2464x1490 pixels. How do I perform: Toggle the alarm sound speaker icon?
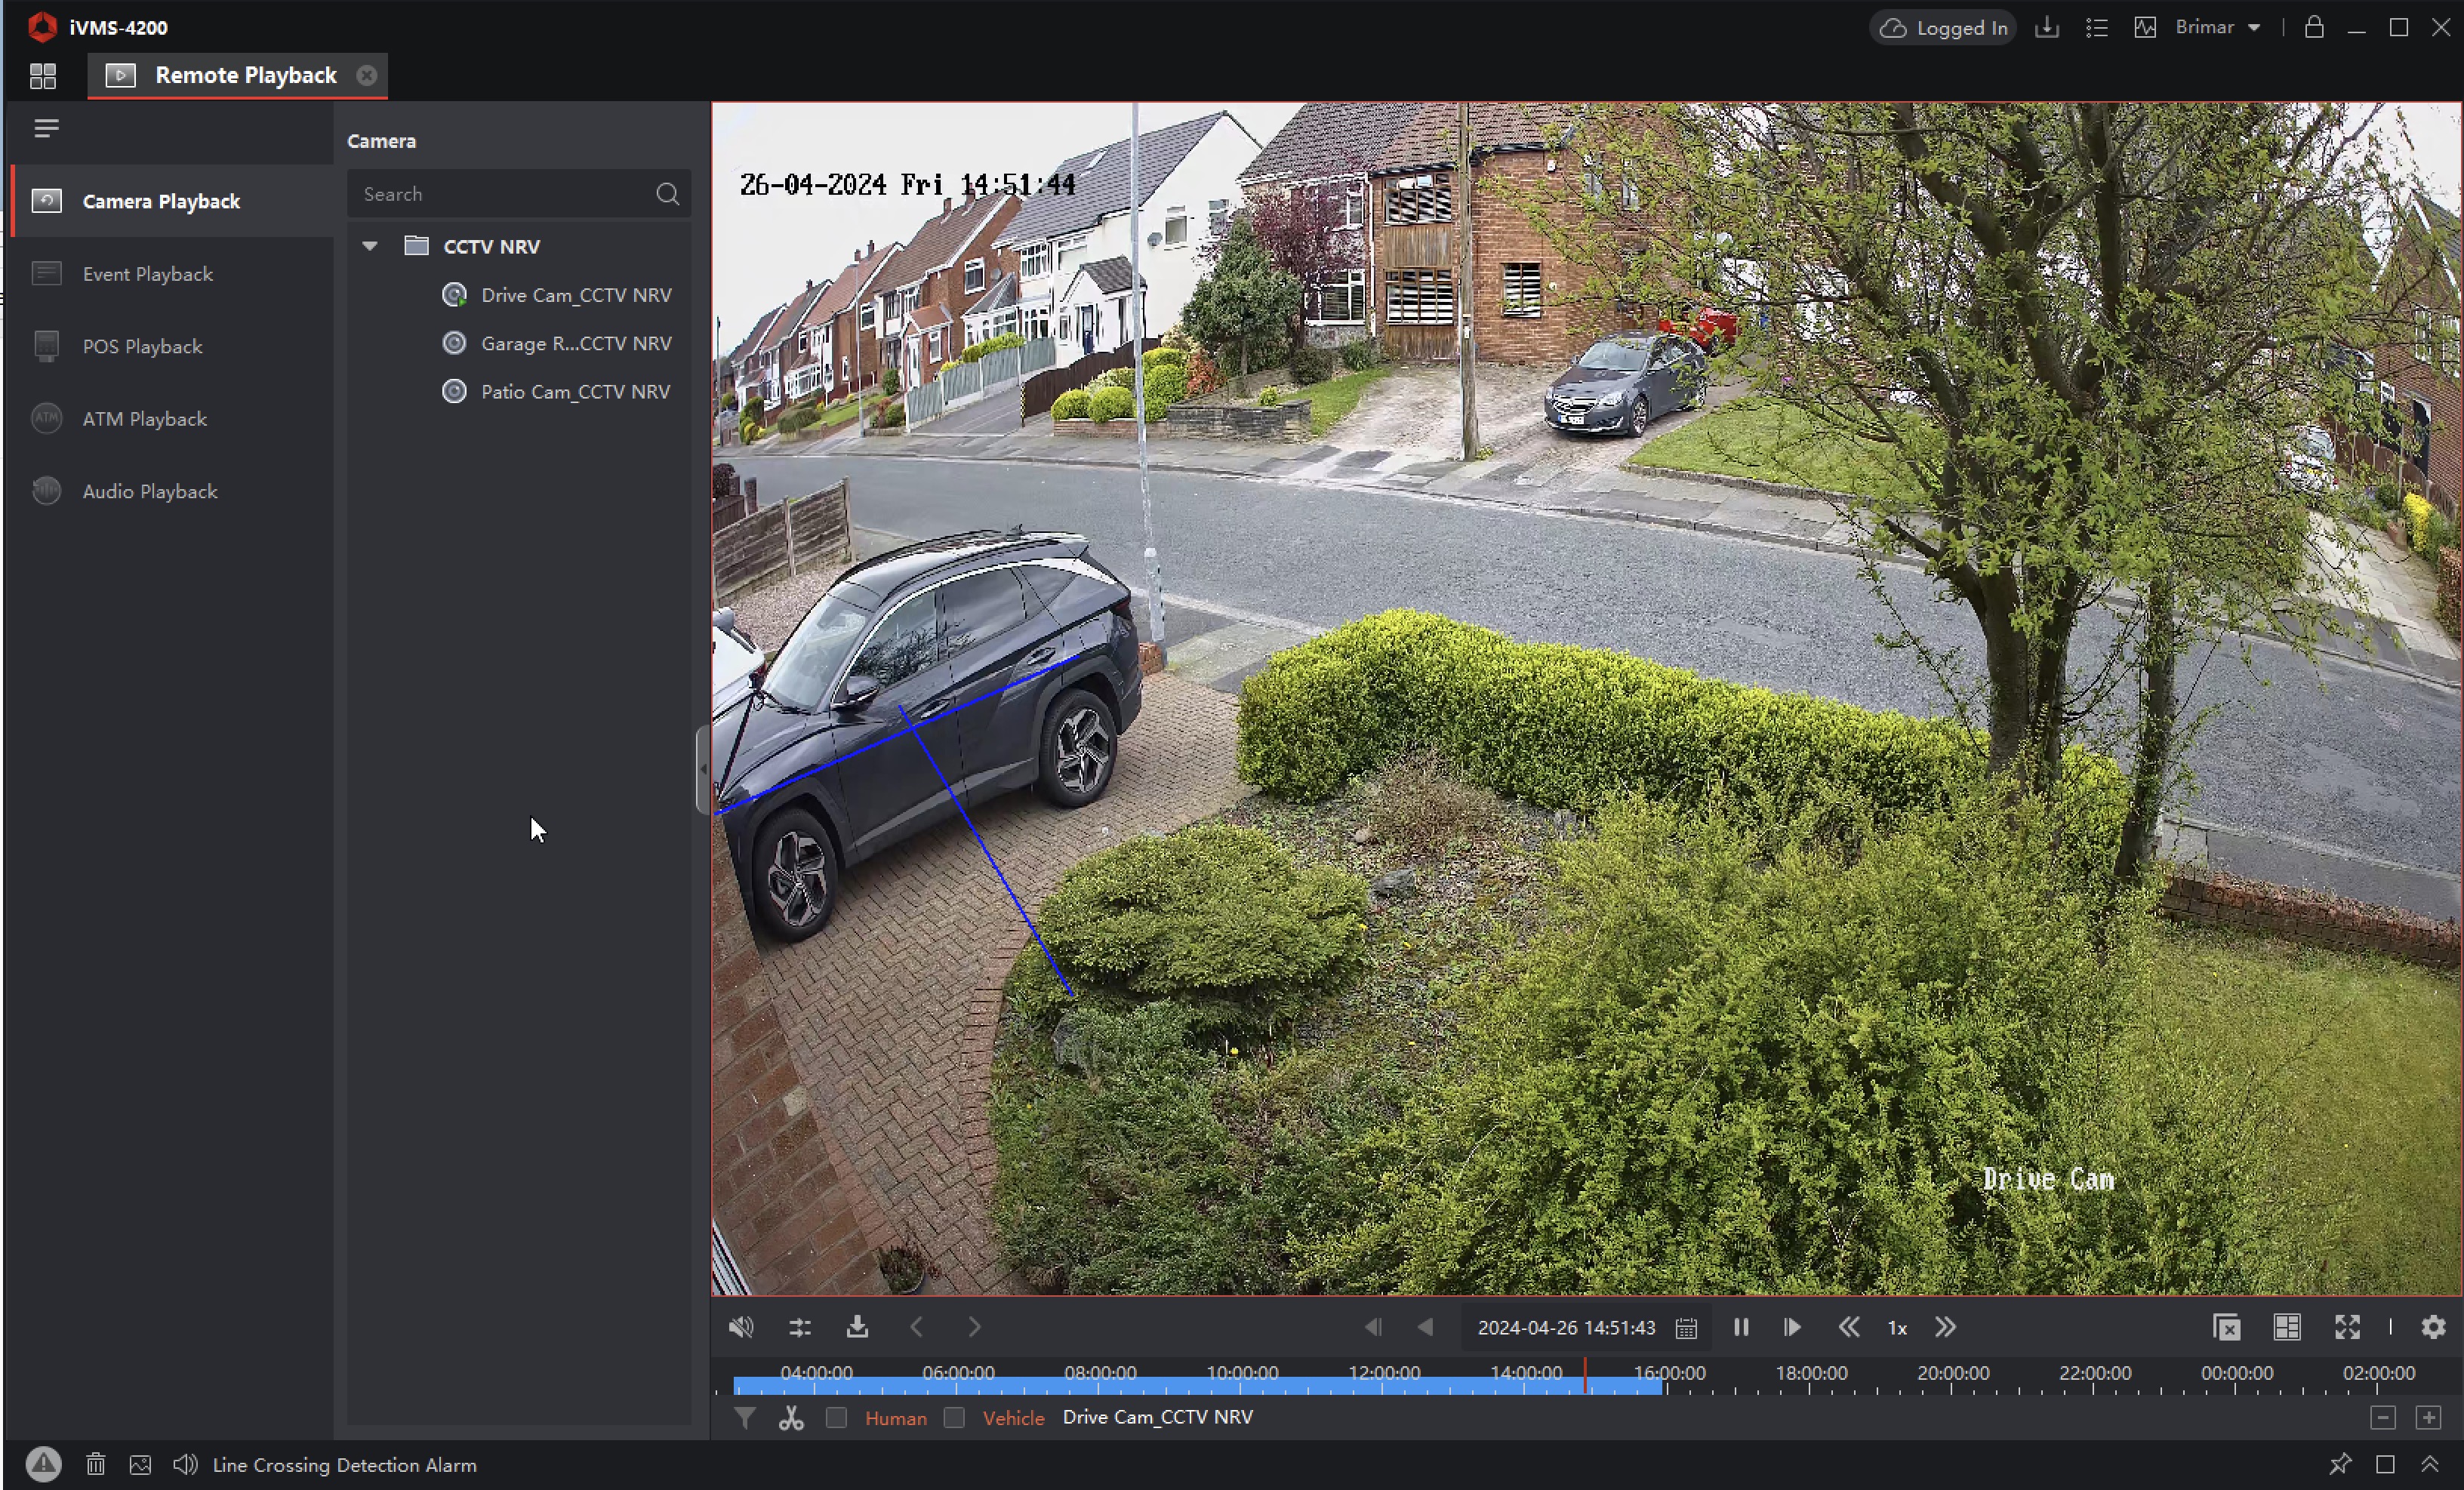pyautogui.click(x=185, y=1465)
